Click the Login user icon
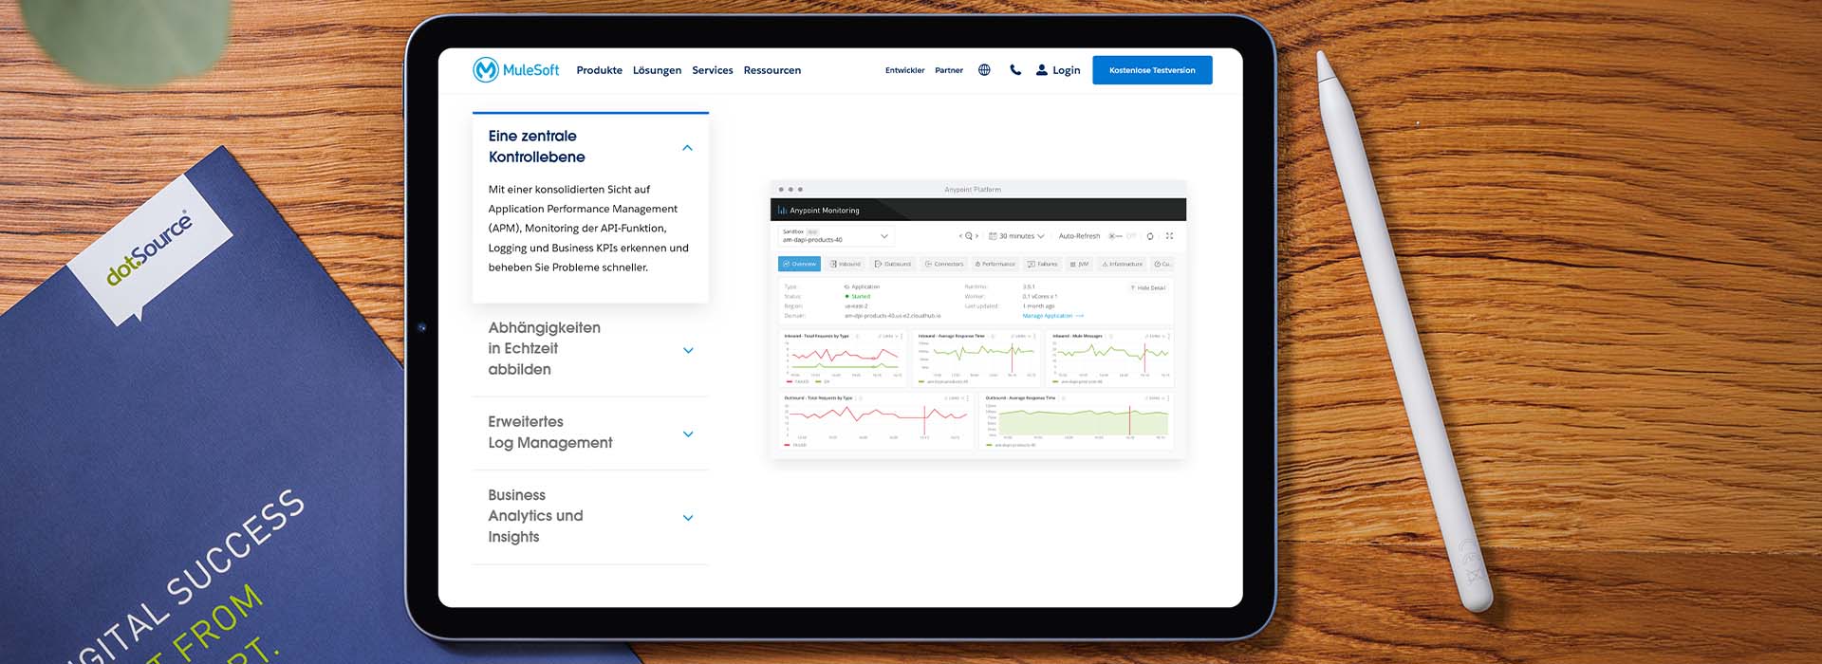The image size is (1822, 664). pyautogui.click(x=1041, y=70)
